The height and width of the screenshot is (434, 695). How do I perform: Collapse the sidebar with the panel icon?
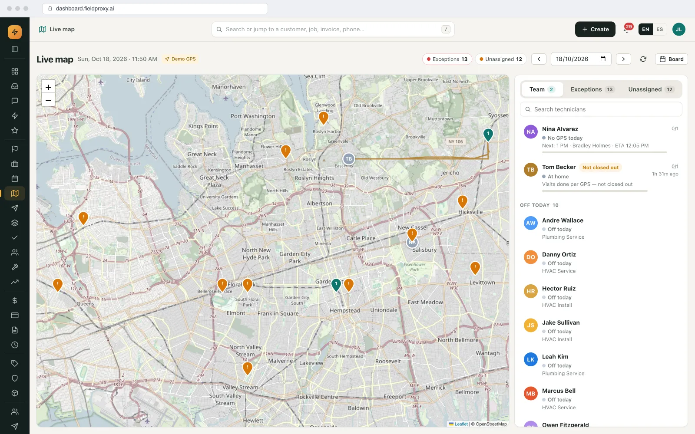[x=15, y=49]
